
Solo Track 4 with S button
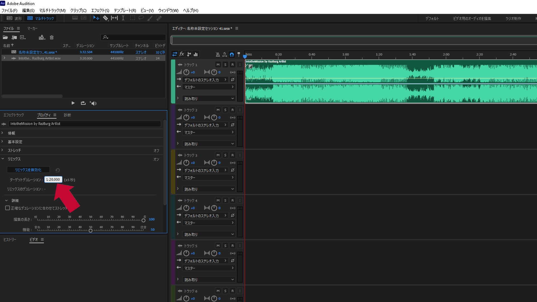point(225,200)
